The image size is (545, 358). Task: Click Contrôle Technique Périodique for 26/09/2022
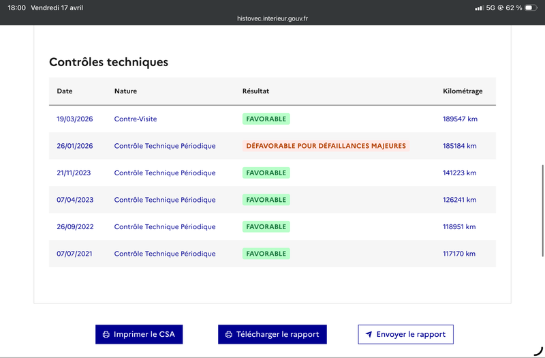165,227
